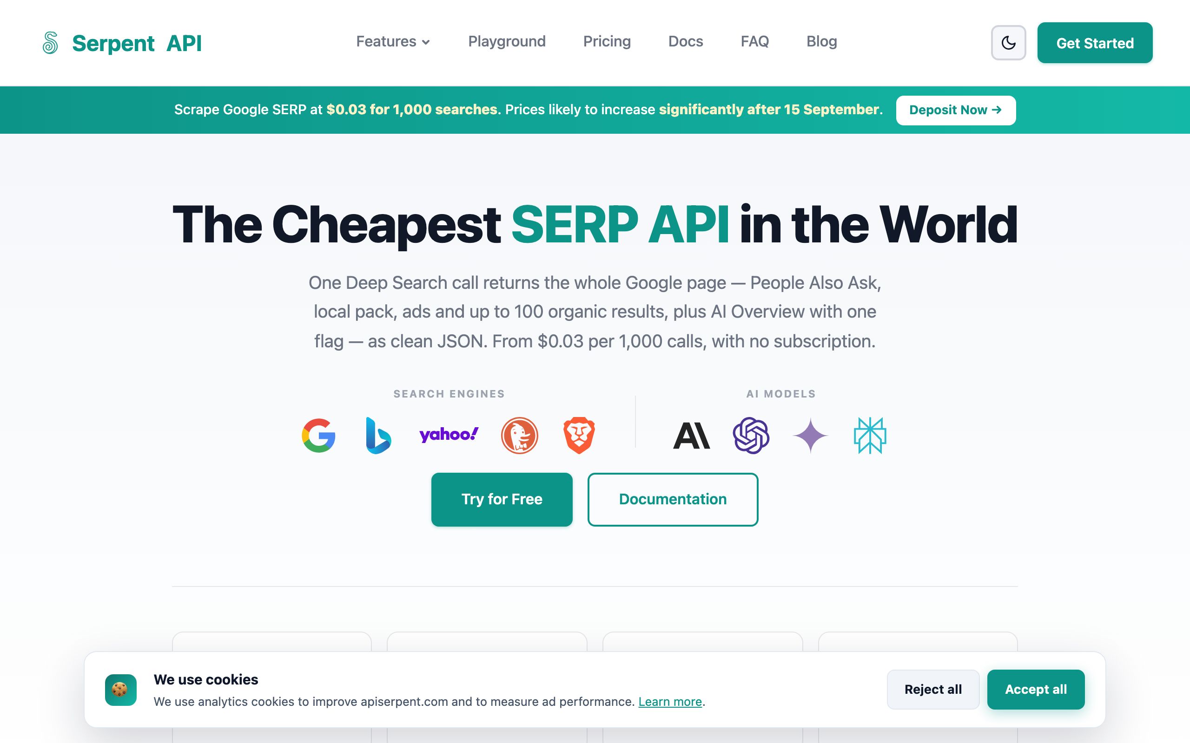Click the Get Started button
Image resolution: width=1190 pixels, height=743 pixels.
(1095, 43)
